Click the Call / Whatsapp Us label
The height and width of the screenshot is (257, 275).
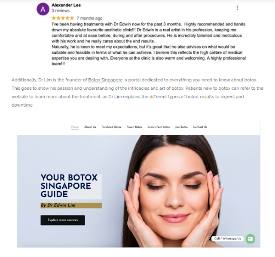point(227,239)
